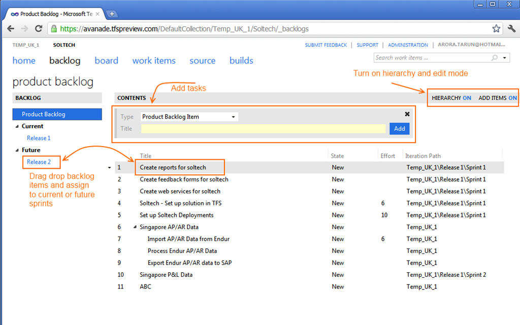520x325 pixels.
Task: Click the green padlock security icon
Action: click(54, 29)
